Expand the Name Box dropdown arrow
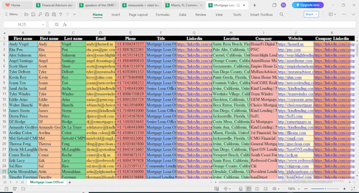The width and height of the screenshot is (359, 193). pyautogui.click(x=43, y=24)
